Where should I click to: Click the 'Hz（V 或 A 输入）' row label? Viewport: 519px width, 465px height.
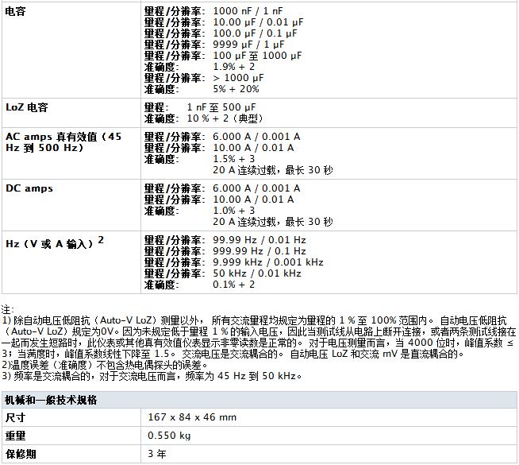55,242
